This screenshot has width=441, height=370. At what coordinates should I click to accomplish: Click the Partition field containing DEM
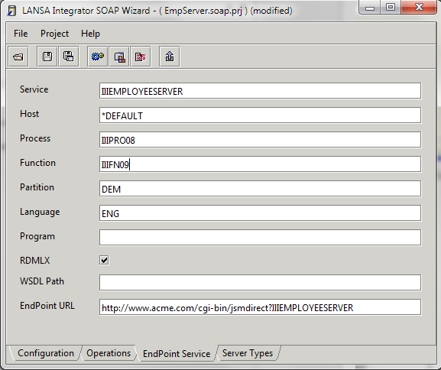[x=260, y=189]
